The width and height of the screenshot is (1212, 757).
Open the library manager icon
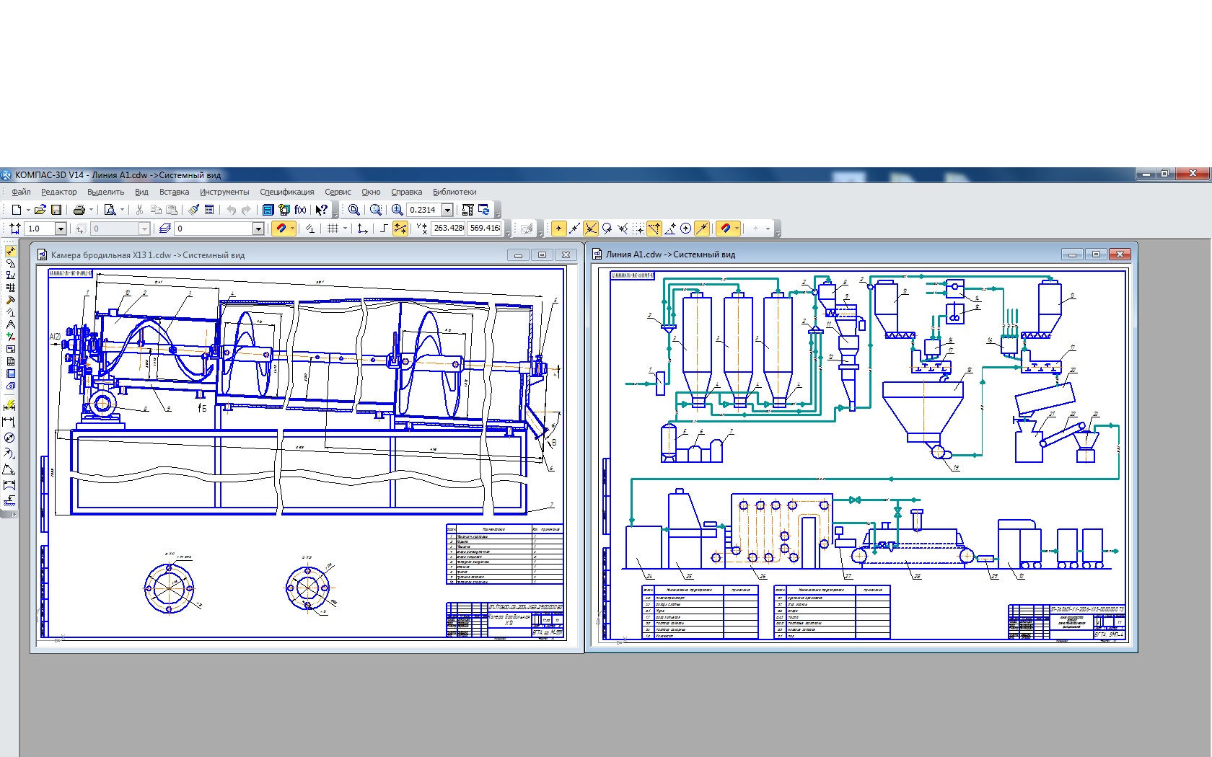point(284,210)
